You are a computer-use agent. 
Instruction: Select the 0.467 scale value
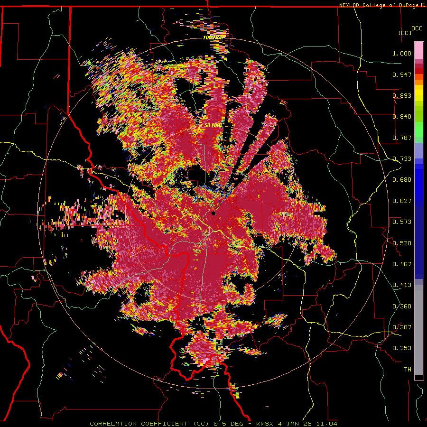(x=402, y=264)
